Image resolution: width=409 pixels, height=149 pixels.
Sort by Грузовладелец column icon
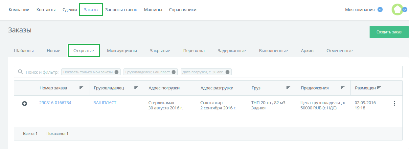(136, 88)
